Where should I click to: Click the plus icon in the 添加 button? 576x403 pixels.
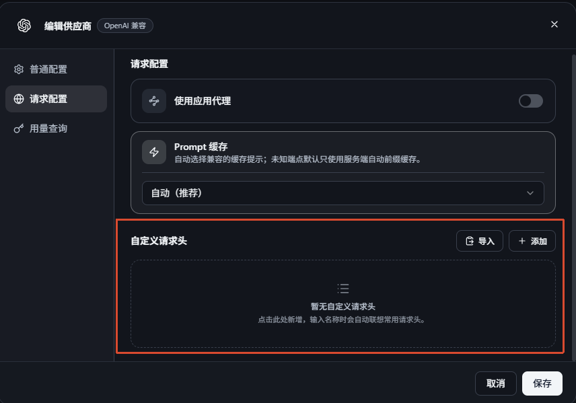pyautogui.click(x=521, y=241)
